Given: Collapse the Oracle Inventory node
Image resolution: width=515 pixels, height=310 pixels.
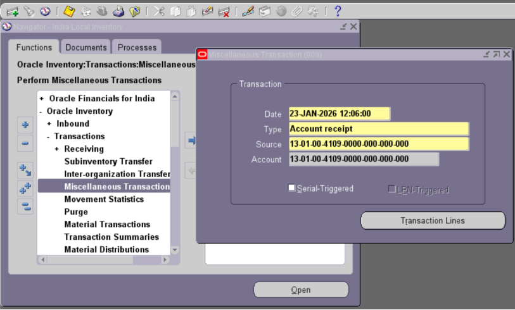Looking at the screenshot, I should pos(41,112).
